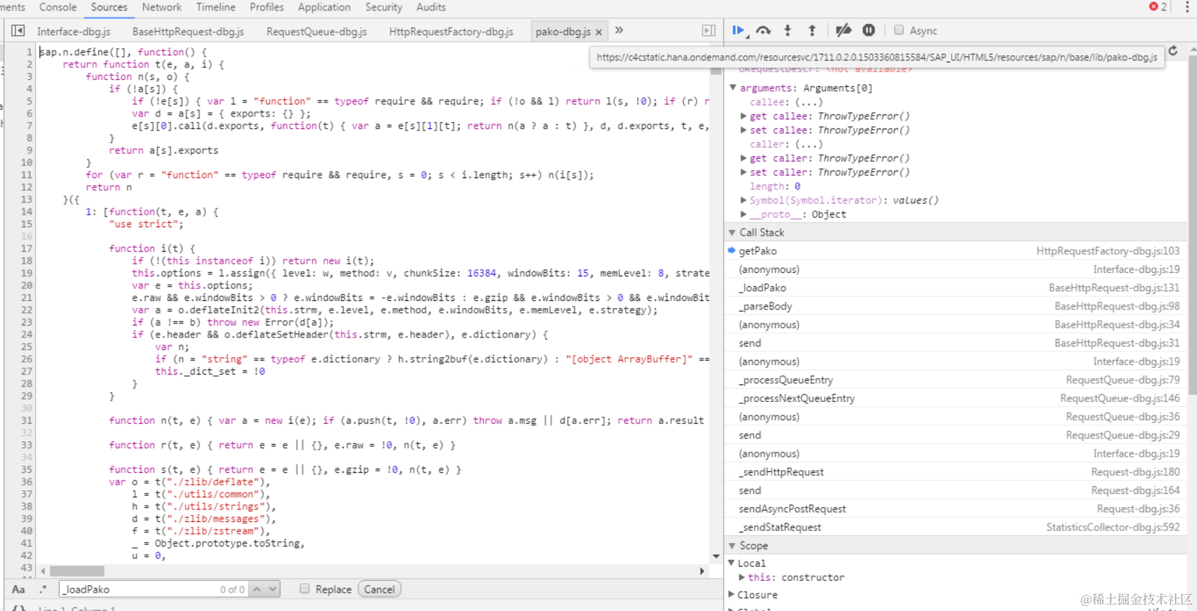Switch to the Profiles tab
Screen dimensions: 1197x611
tap(266, 7)
